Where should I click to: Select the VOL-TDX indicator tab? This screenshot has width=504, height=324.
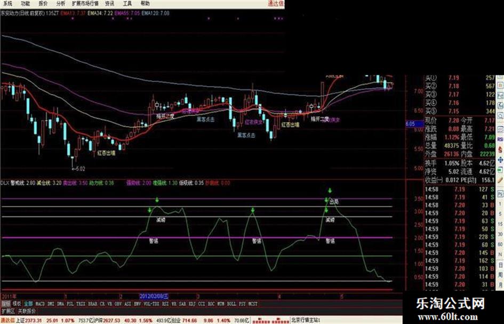[151, 303]
